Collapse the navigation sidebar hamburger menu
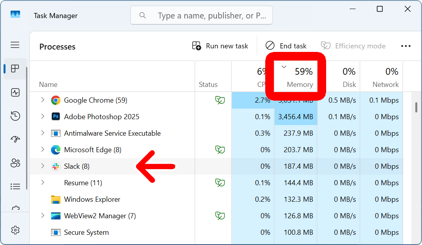The width and height of the screenshot is (422, 245). click(x=15, y=45)
